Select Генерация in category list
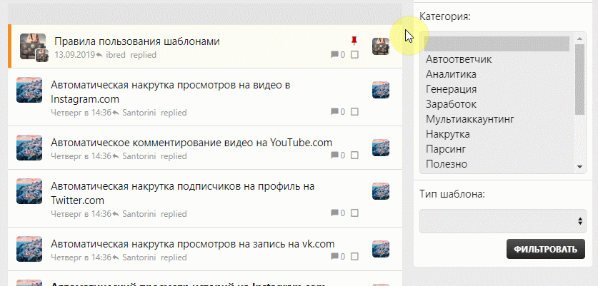Image resolution: width=598 pixels, height=286 pixels. [x=497, y=89]
